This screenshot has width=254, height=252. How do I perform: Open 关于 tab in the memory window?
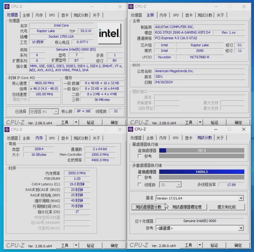point(96,138)
